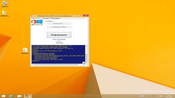Click the = Auto = mode label

59,41
